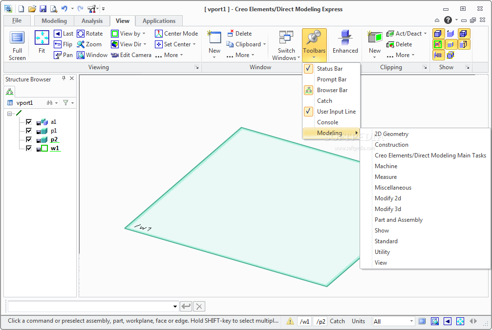Select the p2 part in tree

coord(54,139)
